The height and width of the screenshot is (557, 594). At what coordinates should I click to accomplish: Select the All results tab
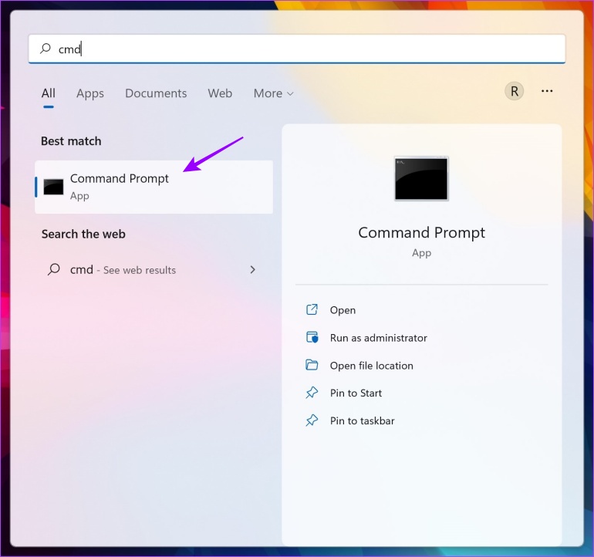(x=49, y=93)
